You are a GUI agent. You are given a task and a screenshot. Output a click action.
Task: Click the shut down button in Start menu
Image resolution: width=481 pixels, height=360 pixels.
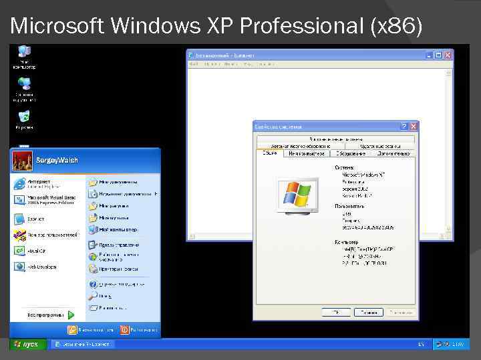point(139,330)
